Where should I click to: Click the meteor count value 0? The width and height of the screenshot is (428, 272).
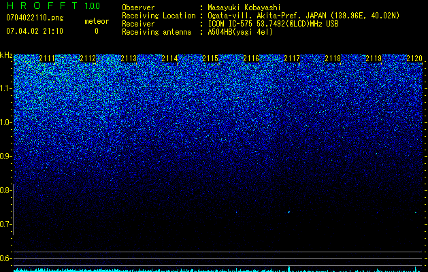pos(97,31)
